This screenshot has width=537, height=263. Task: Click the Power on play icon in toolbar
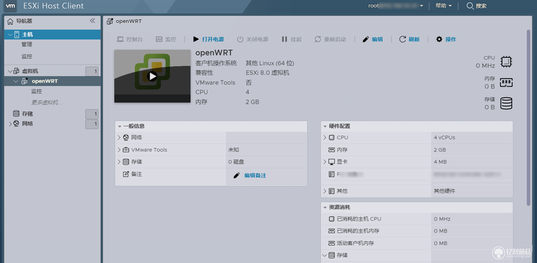click(x=196, y=40)
